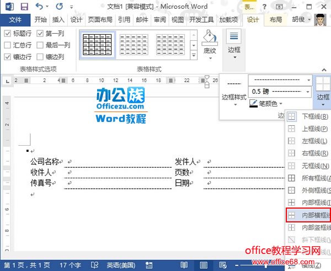Apply inside vertical border 内部竖框线
Screen dimensions: 331x271
(x=308, y=227)
